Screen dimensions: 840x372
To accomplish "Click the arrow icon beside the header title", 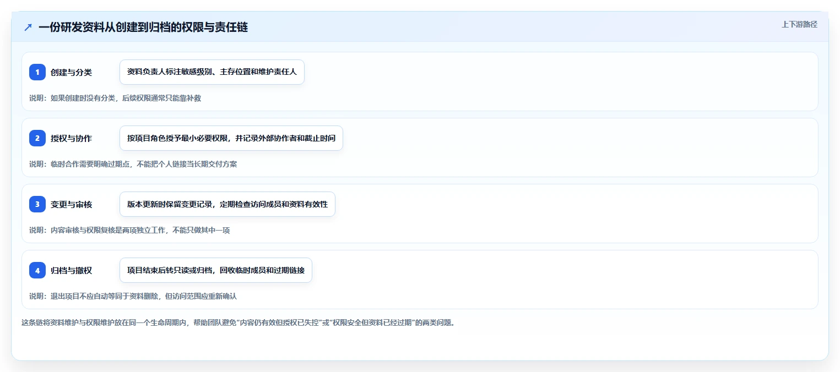I will tap(28, 27).
